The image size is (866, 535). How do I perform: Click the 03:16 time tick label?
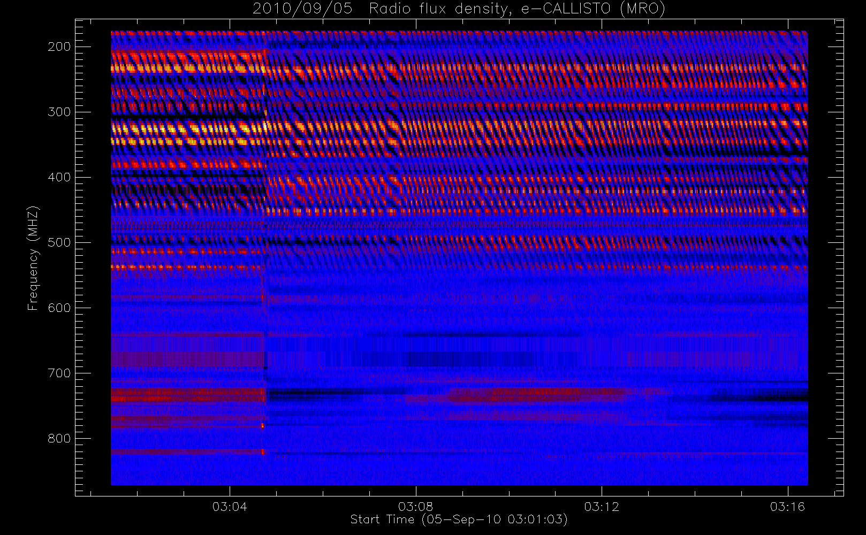coord(788,507)
